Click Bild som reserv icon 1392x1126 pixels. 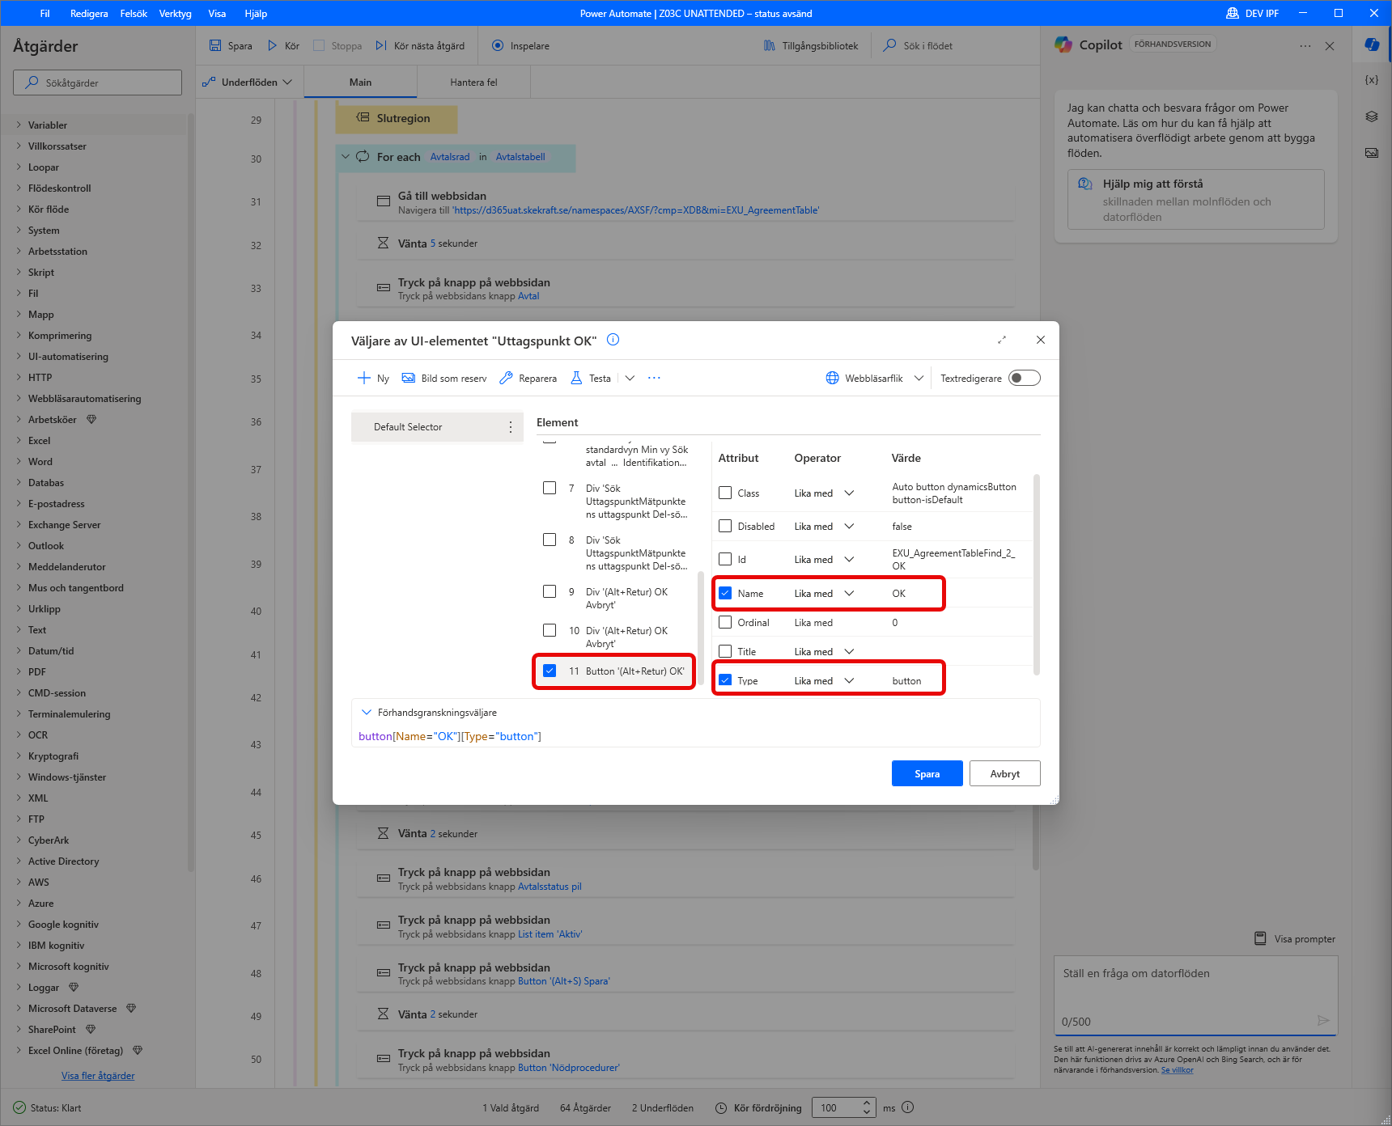(409, 378)
